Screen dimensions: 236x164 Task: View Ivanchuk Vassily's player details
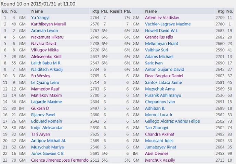tap(160, 160)
